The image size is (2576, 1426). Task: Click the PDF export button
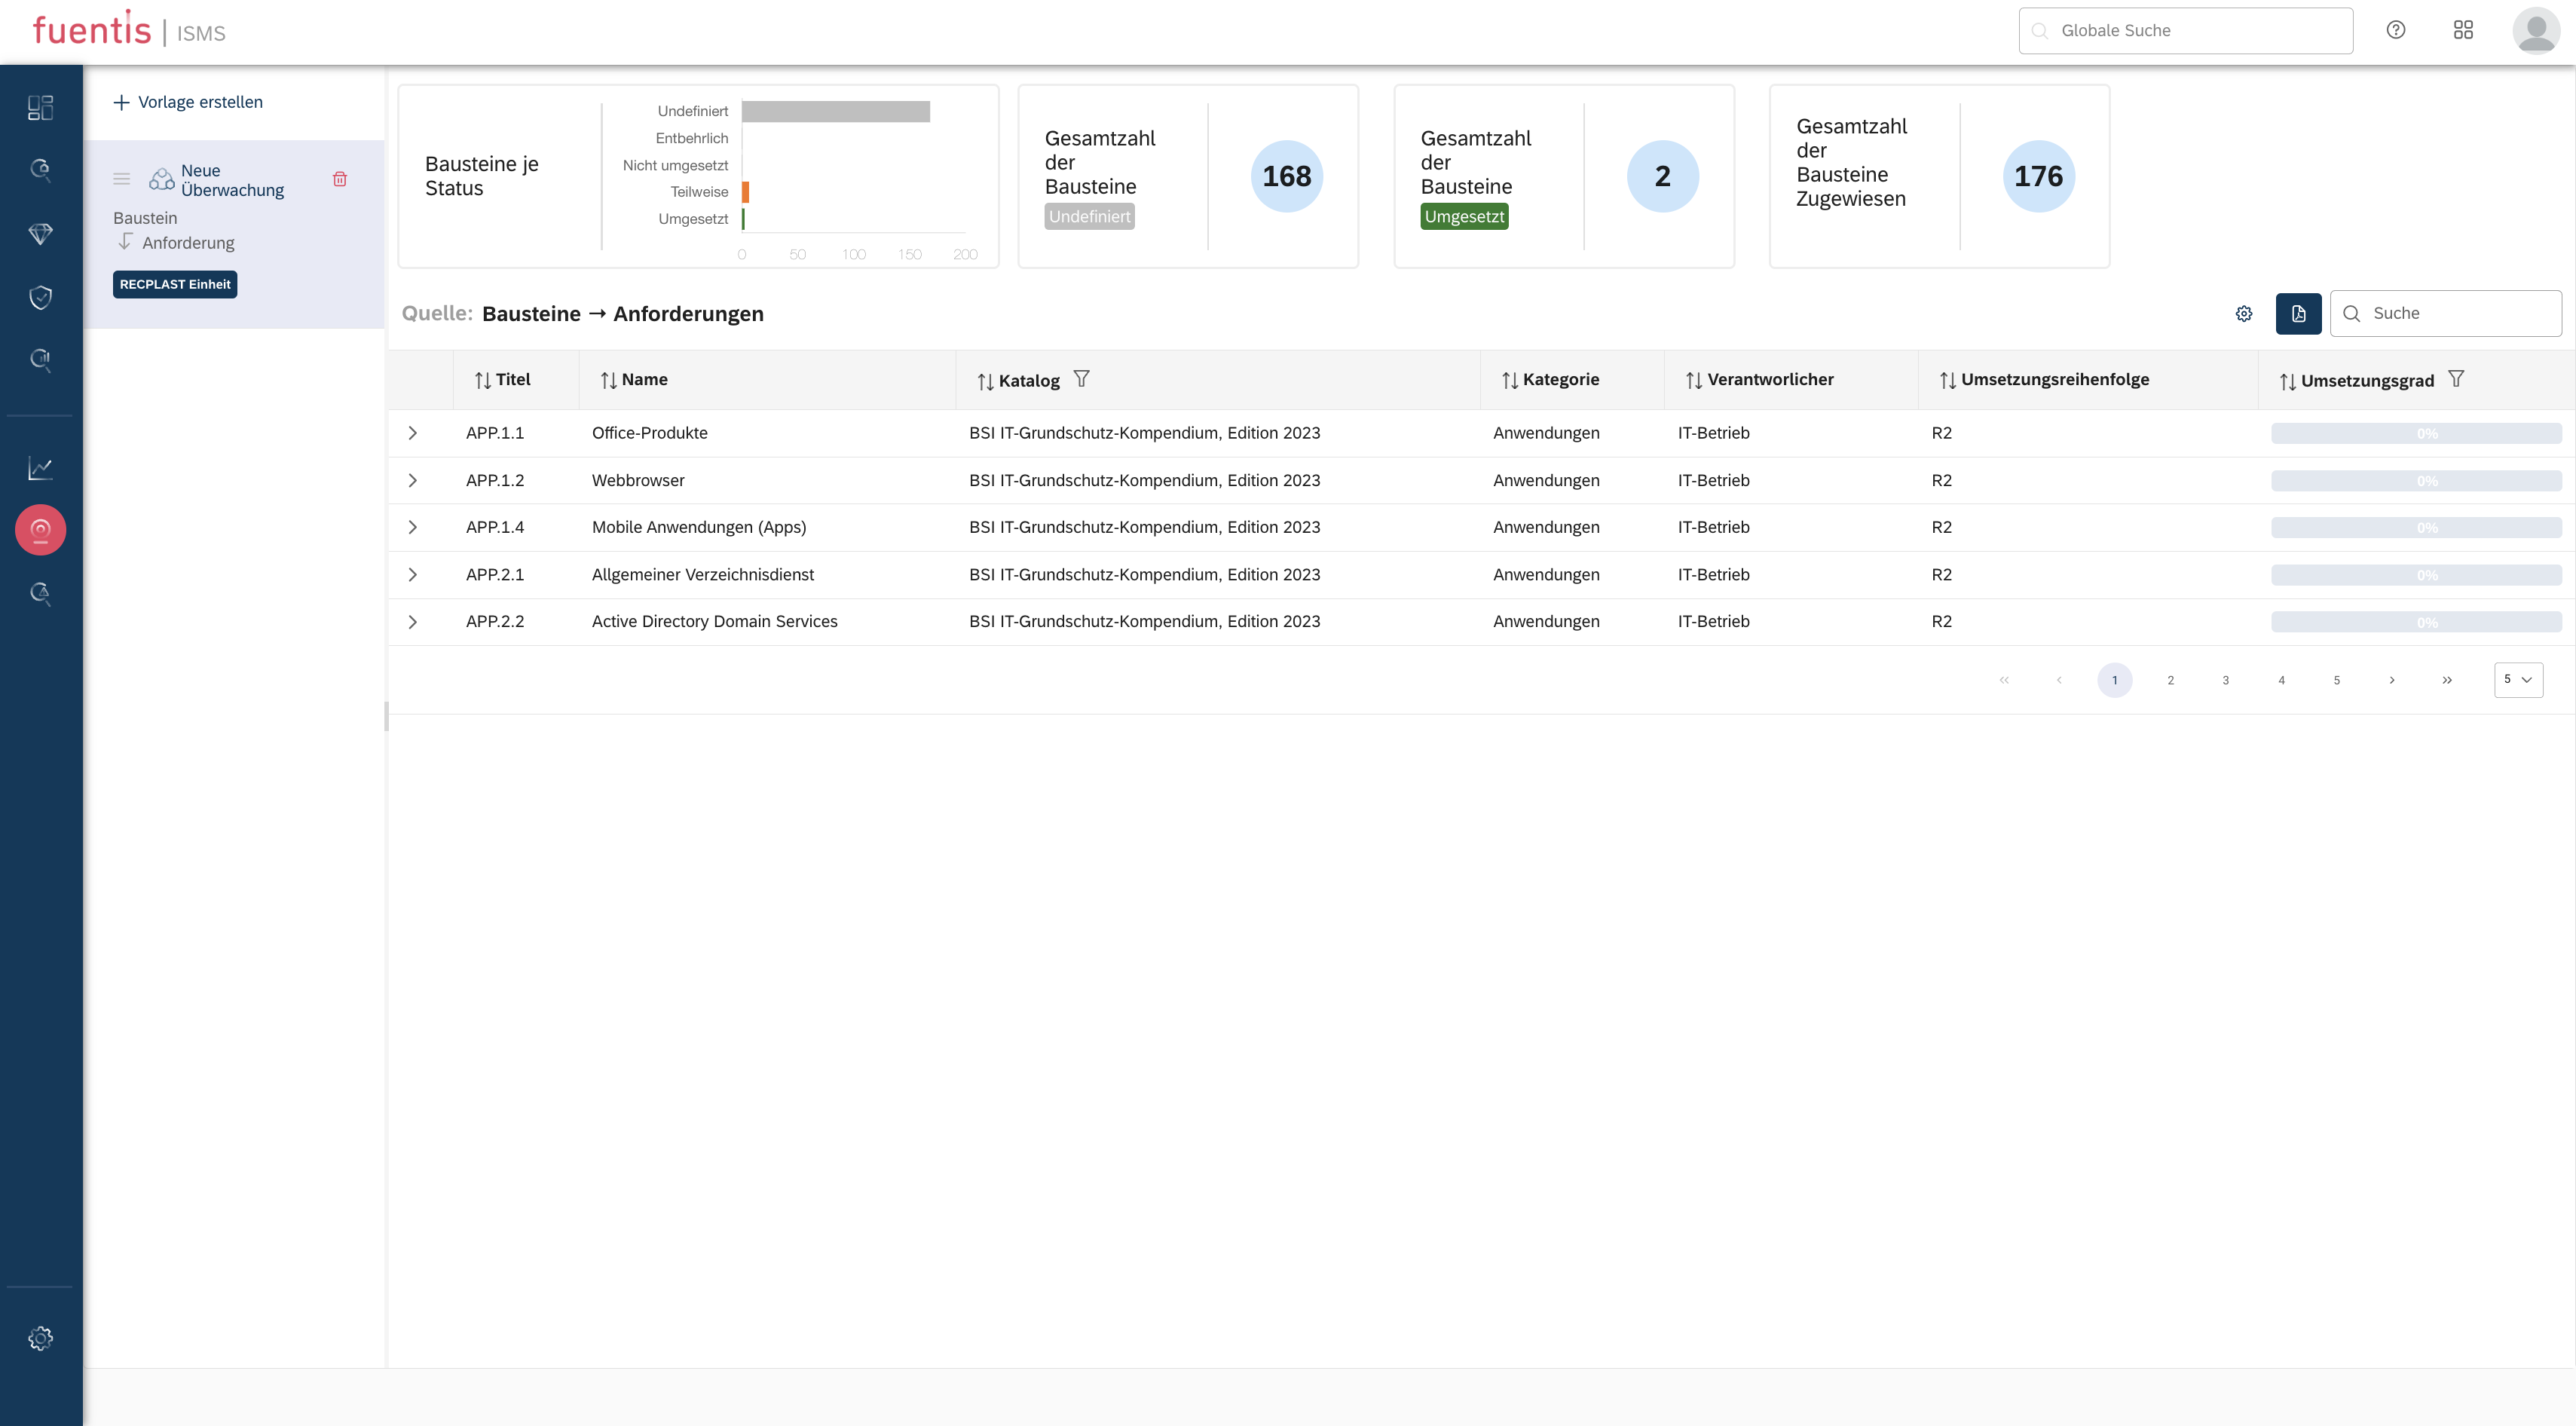(2298, 313)
